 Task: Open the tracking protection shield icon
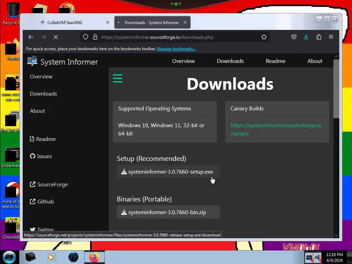click(x=86, y=37)
